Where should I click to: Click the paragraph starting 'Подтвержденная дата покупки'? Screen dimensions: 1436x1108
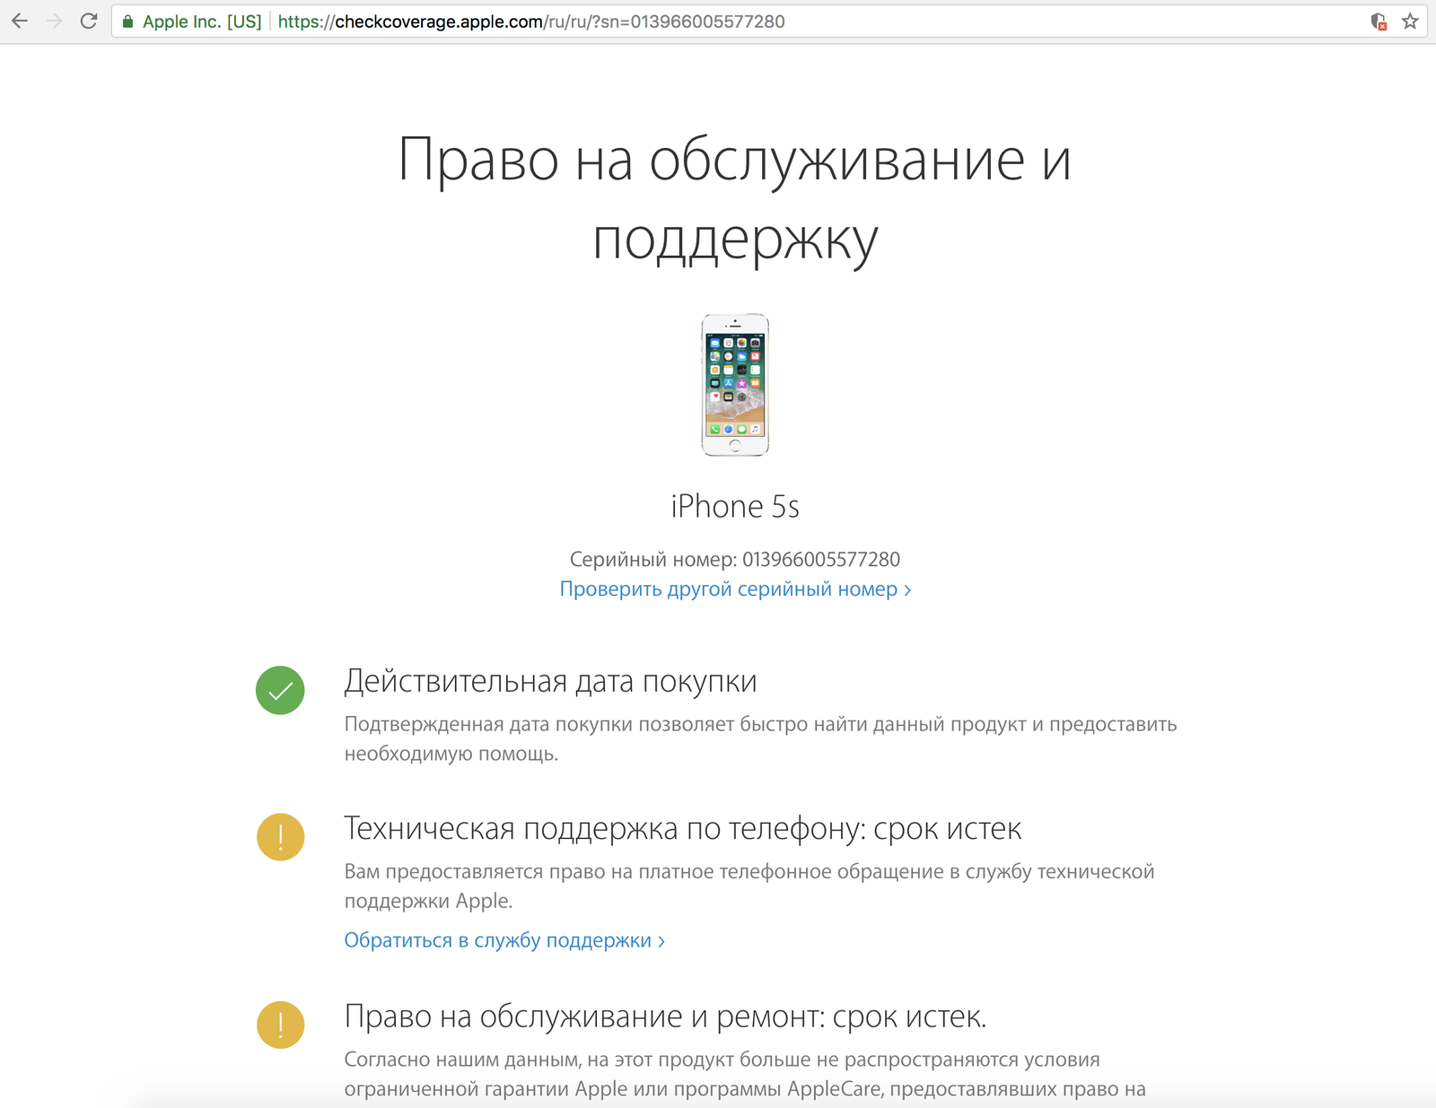[x=760, y=738]
